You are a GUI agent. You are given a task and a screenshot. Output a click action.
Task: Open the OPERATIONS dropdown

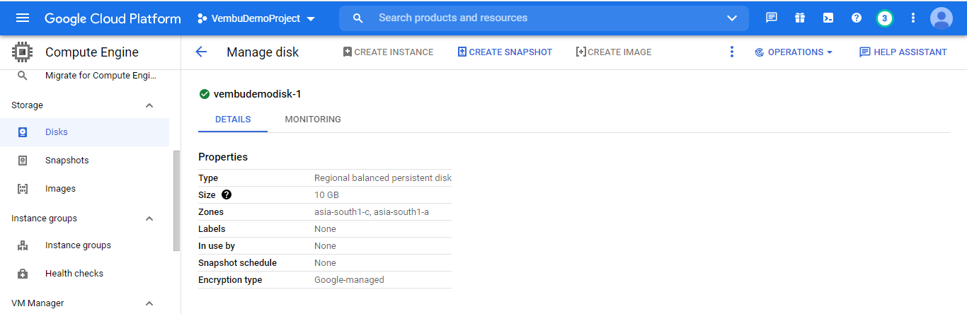tap(794, 52)
